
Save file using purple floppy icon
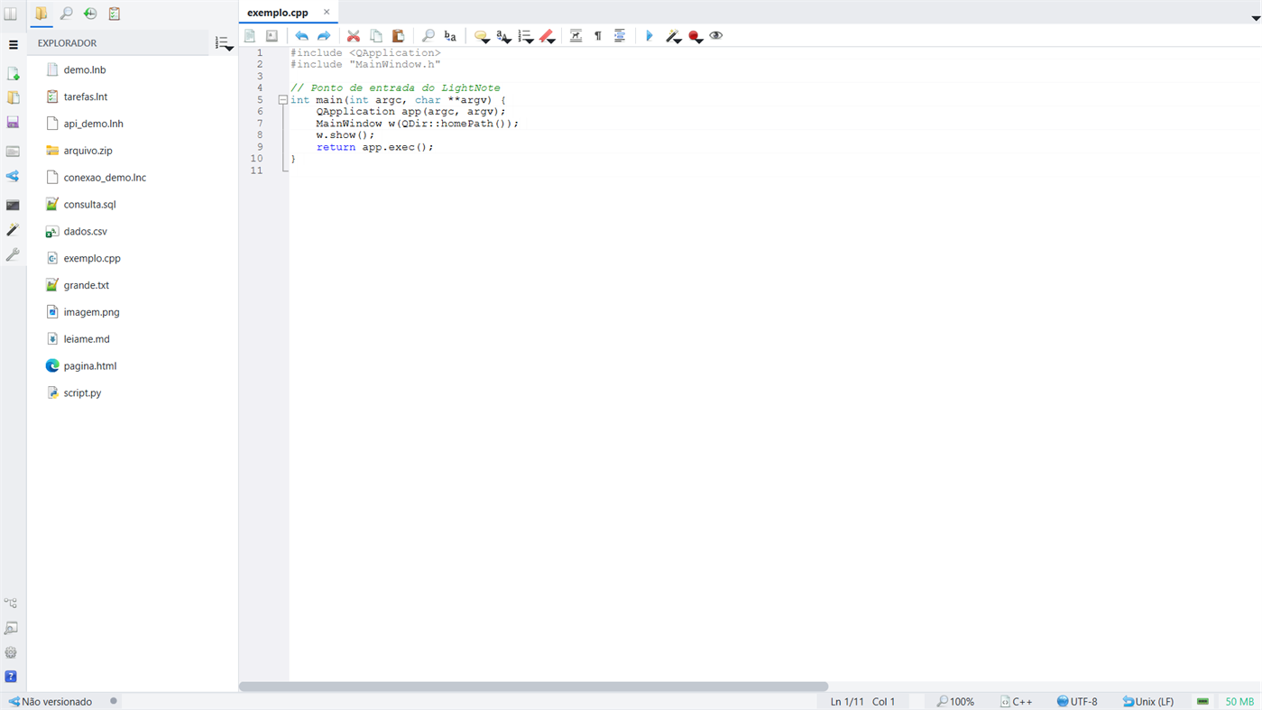click(13, 123)
